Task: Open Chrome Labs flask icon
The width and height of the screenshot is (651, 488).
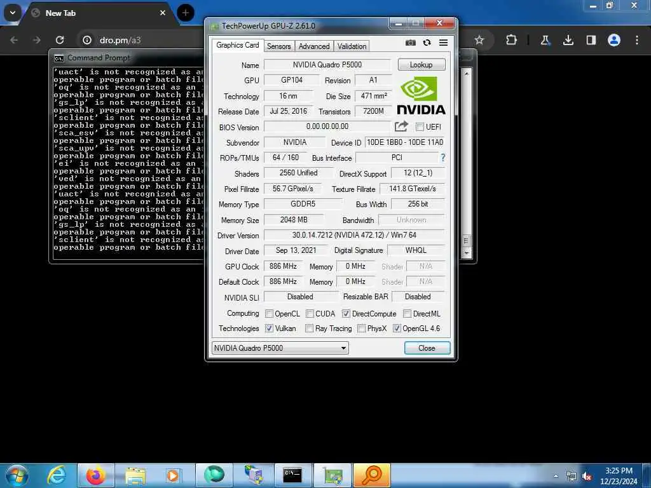Action: coord(545,40)
